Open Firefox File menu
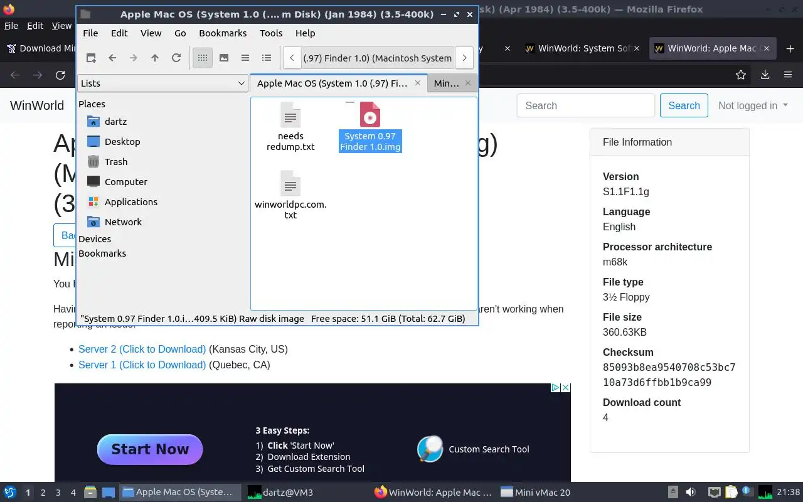Screen dimensions: 803x502 (11, 26)
